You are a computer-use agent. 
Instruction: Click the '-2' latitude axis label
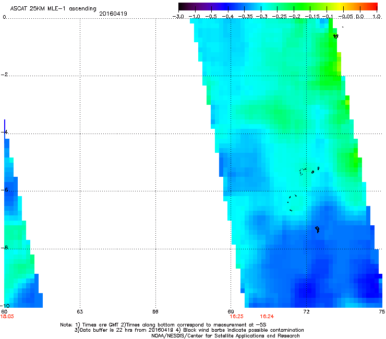pyautogui.click(x=4, y=75)
